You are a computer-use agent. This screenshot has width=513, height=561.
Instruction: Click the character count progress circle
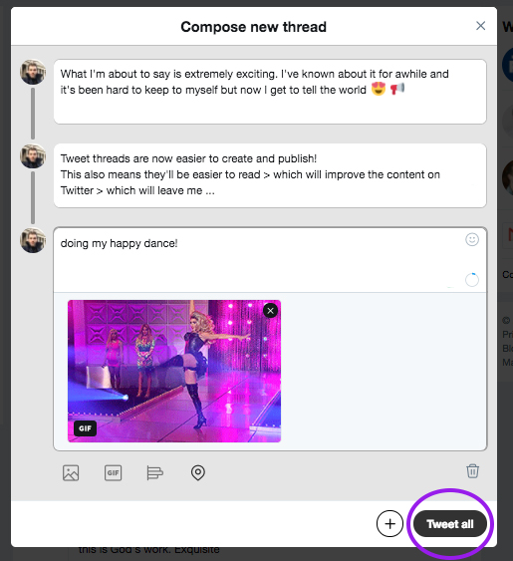tap(472, 280)
